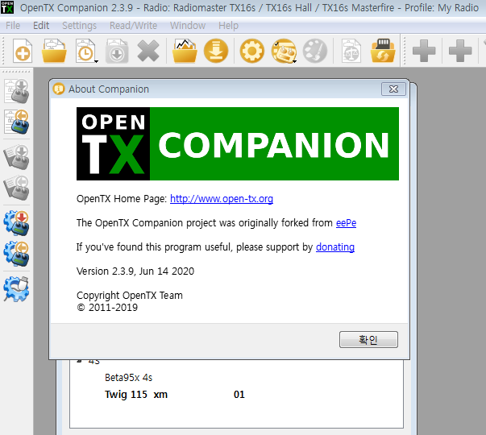Click the SD card synchronize icon

click(383, 51)
